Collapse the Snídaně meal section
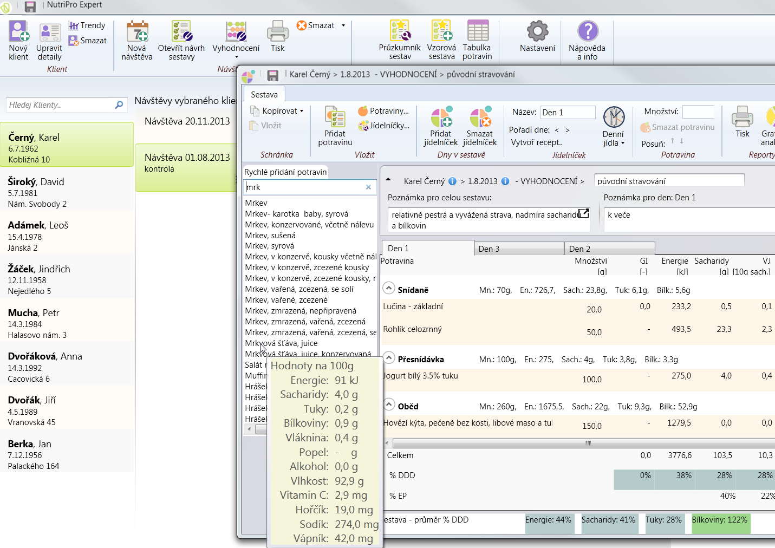Screen dimensions: 775x548 [x=389, y=289]
